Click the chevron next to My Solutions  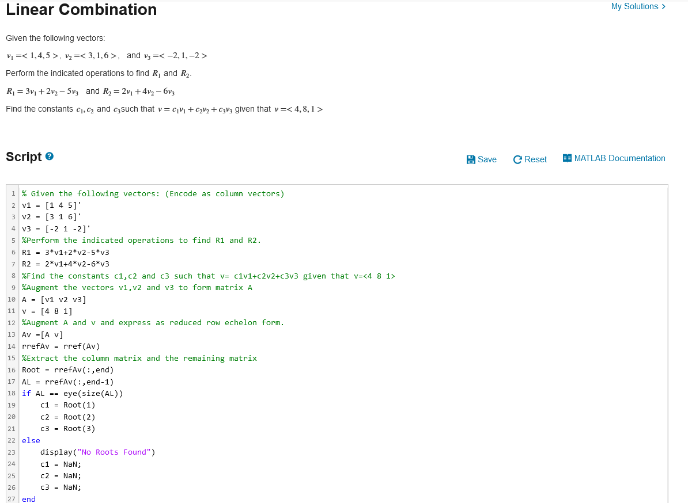click(x=663, y=6)
